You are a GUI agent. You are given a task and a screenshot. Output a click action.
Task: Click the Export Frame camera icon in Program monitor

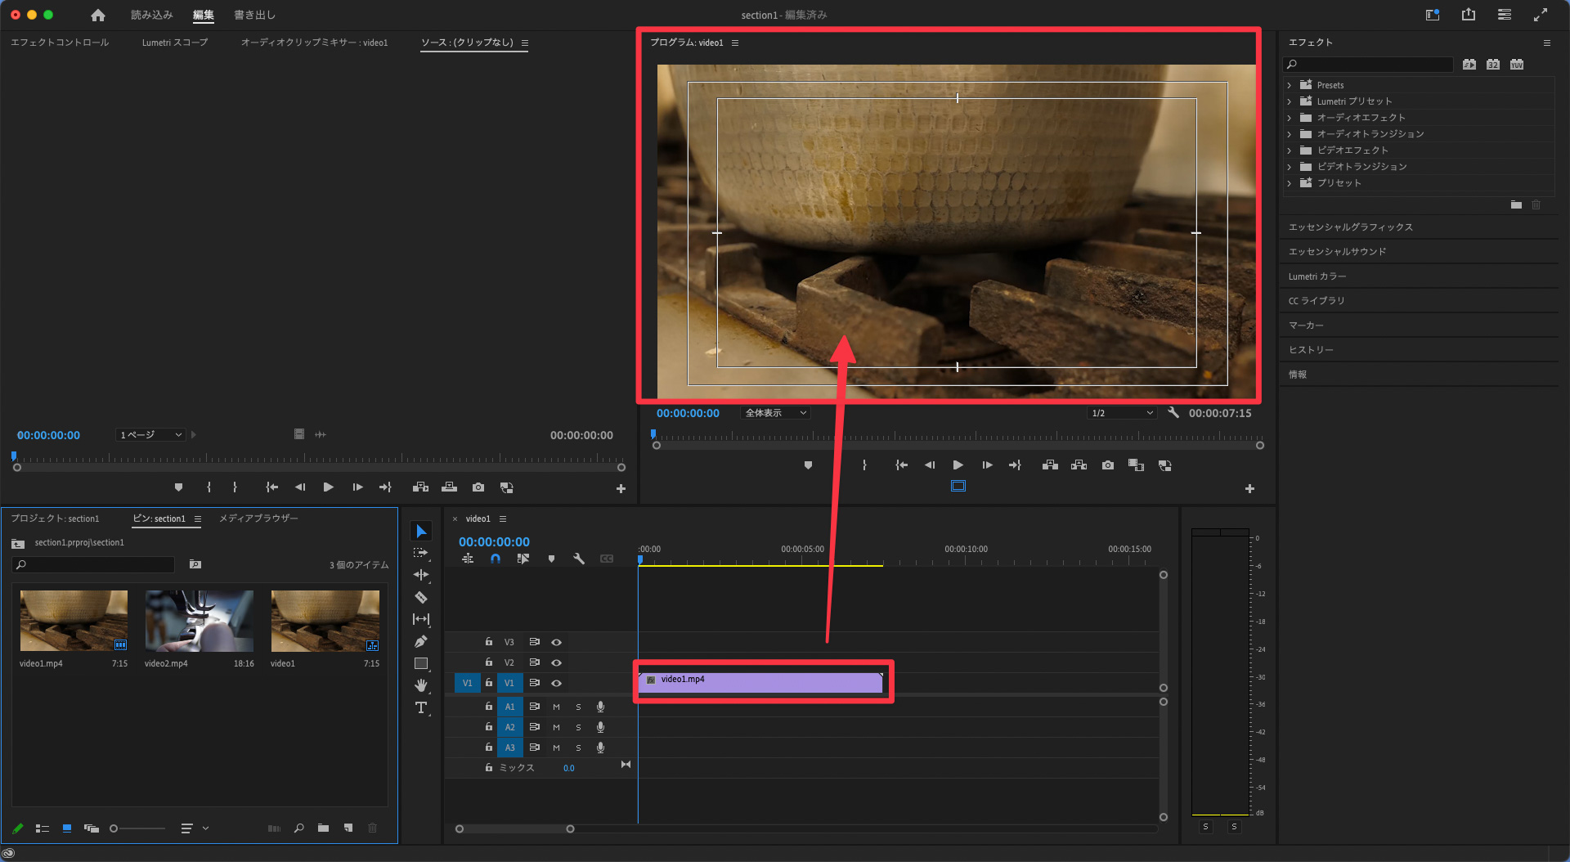pyautogui.click(x=1107, y=465)
